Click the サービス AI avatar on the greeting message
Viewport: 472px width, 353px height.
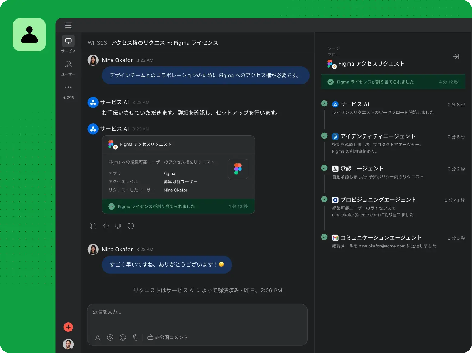click(x=93, y=103)
